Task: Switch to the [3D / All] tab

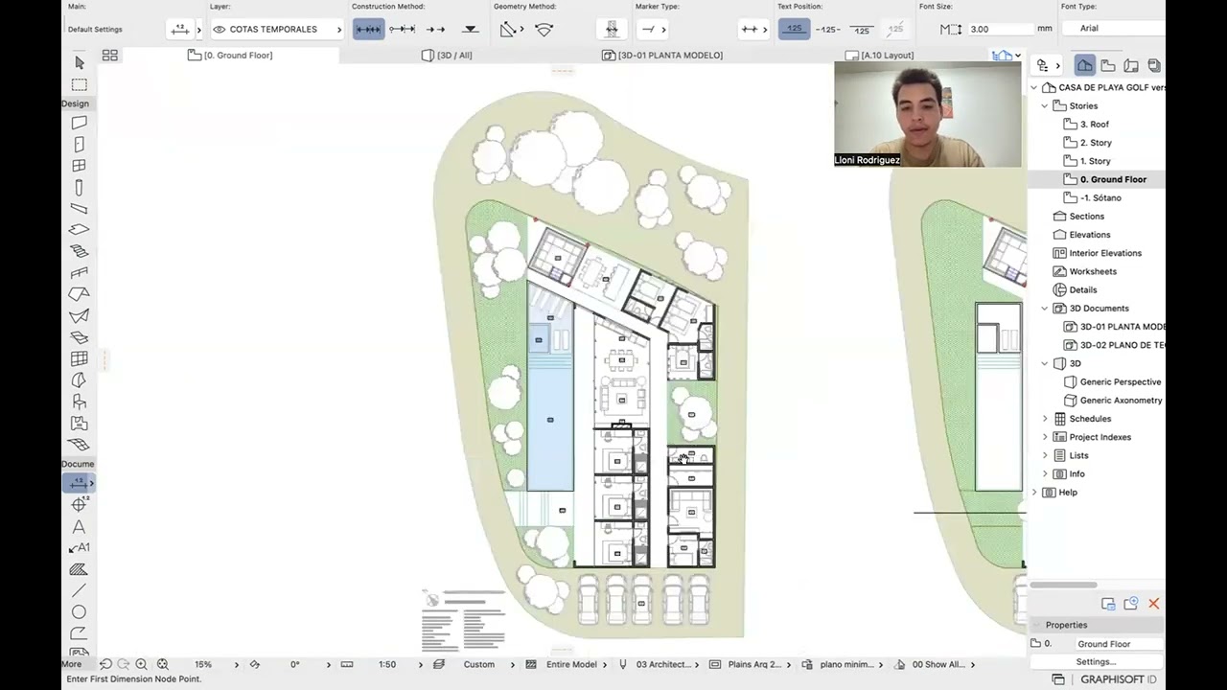Action: [448, 56]
